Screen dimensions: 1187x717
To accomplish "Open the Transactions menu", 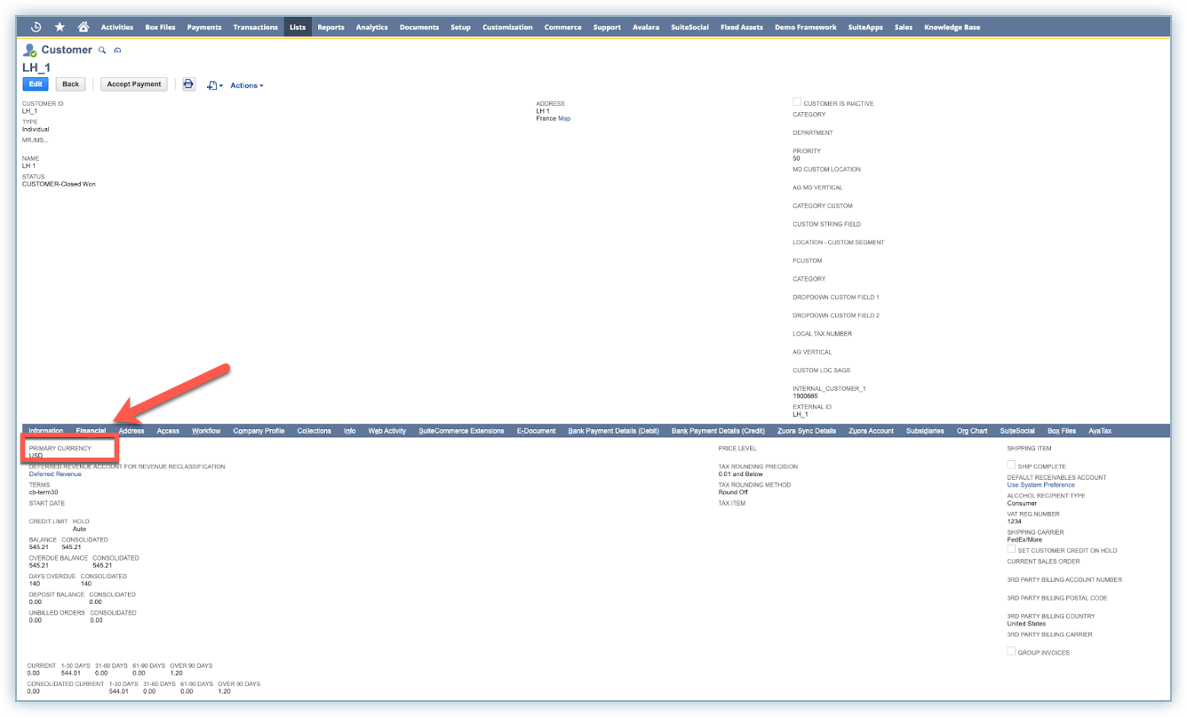I will 255,28.
